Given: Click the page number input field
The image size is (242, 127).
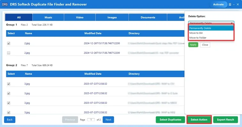Looking at the screenshot, I should tap(91, 120).
